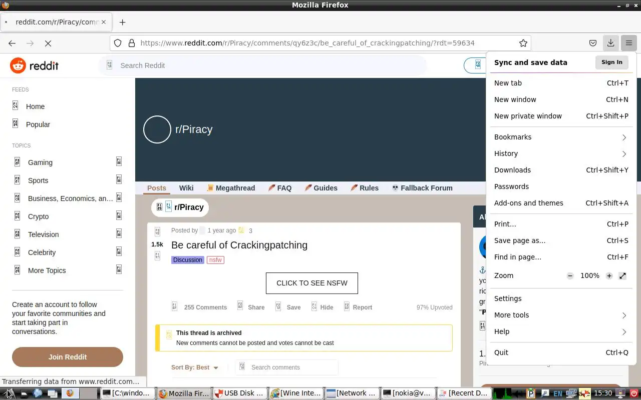Image resolution: width=641 pixels, height=400 pixels.
Task: Expand the More tools submenu
Action: pyautogui.click(x=561, y=315)
